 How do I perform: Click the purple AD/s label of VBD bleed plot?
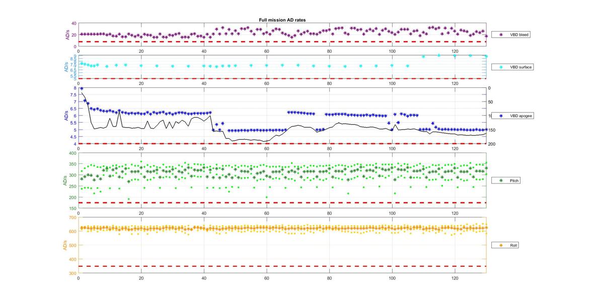pyautogui.click(x=67, y=35)
